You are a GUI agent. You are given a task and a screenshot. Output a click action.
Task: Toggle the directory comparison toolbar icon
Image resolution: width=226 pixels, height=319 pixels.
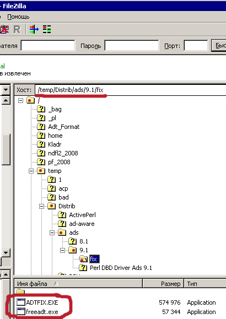(x=47, y=29)
